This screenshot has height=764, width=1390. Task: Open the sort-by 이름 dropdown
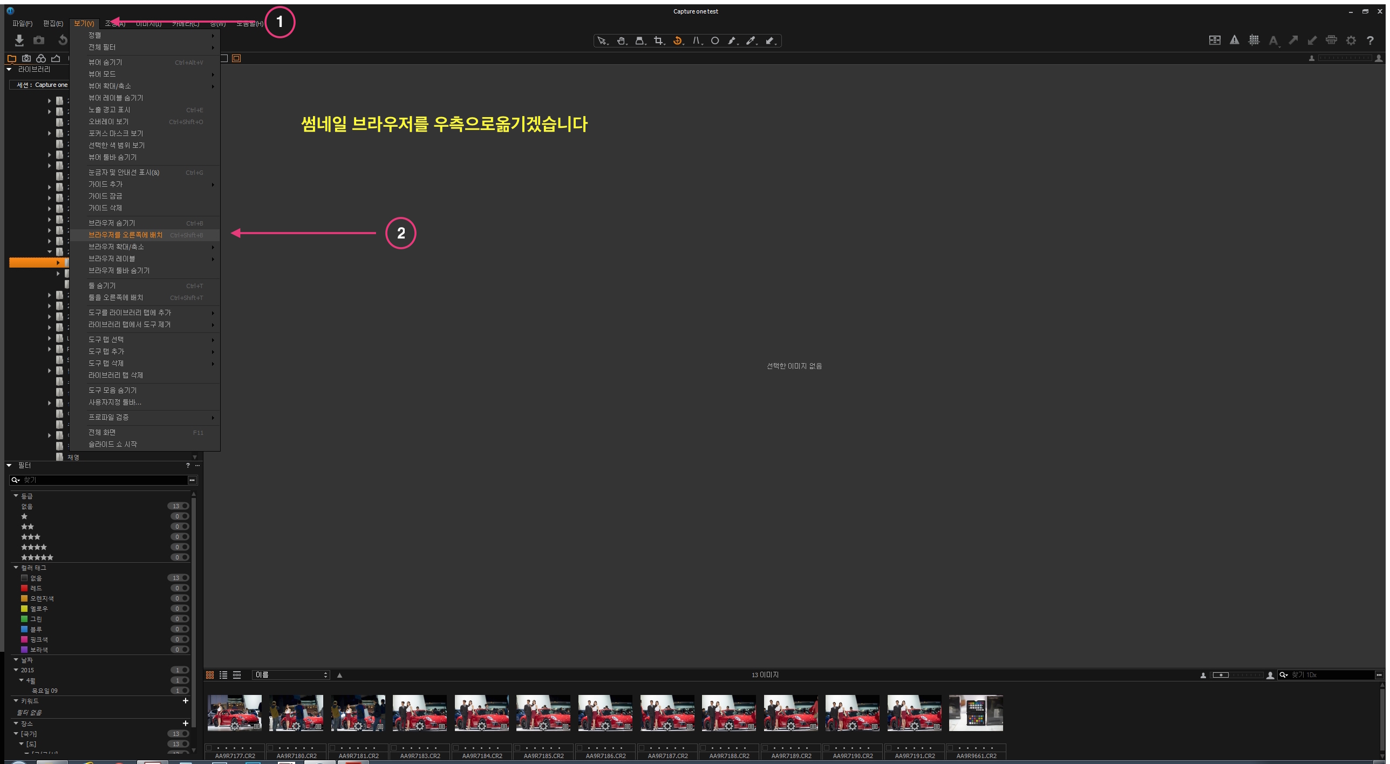coord(291,675)
